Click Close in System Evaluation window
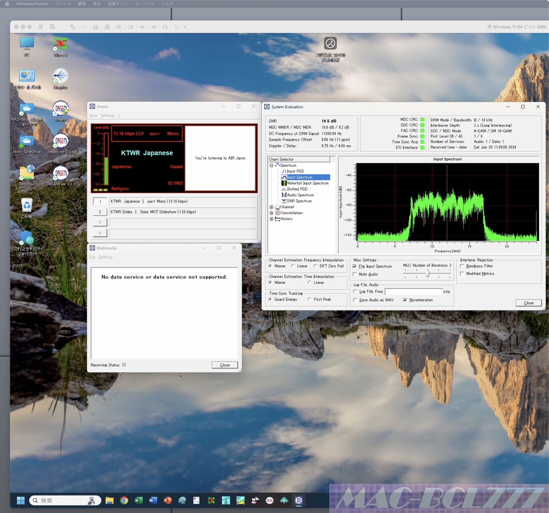Image resolution: width=549 pixels, height=513 pixels. click(x=528, y=303)
